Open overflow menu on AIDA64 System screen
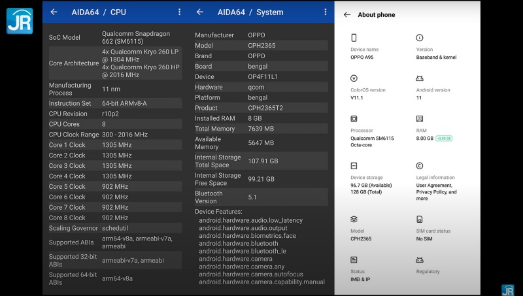 325,12
